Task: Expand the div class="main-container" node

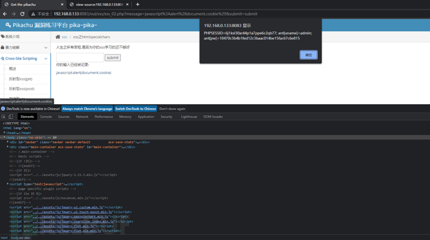Action: pyautogui.click(x=7, y=146)
